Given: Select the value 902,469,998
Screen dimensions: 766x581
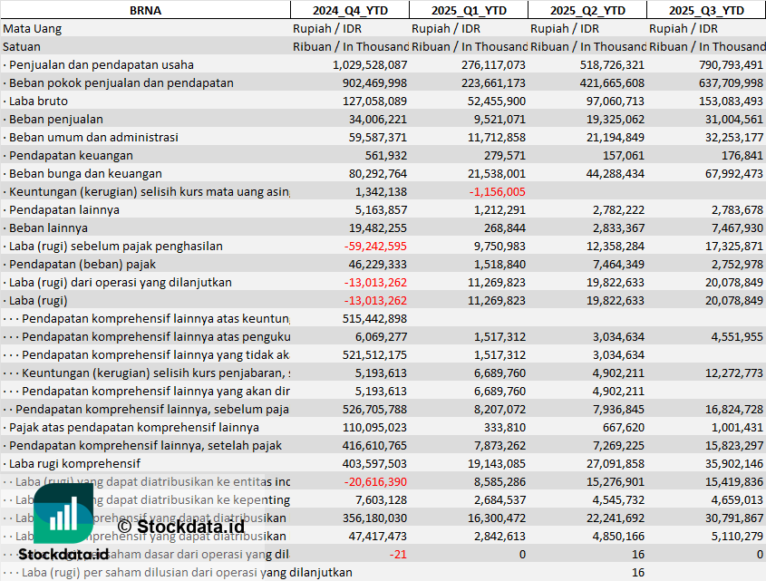Looking at the screenshot, I should pos(374,83).
